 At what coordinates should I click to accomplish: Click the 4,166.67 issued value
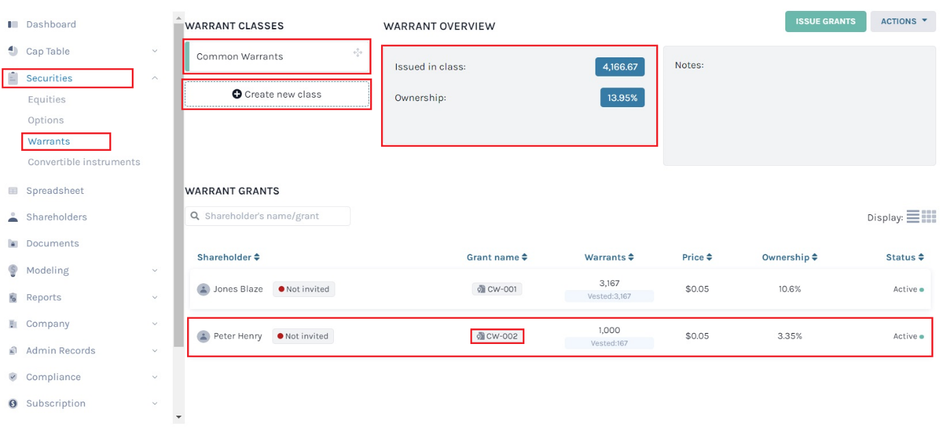(620, 67)
